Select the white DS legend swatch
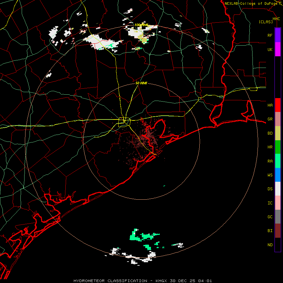Screen dimensions: 283x283 tap(278, 189)
